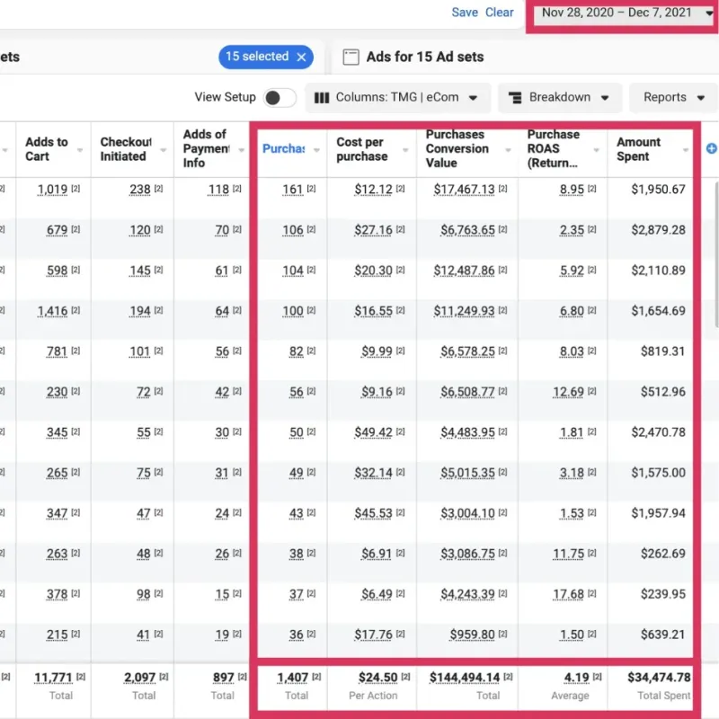Click the $5,015.35 conversion value cell

(x=467, y=473)
